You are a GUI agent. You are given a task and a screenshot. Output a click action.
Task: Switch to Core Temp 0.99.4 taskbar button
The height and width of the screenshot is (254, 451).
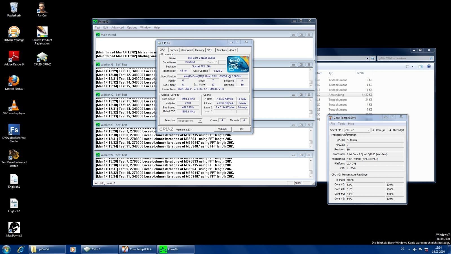[x=138, y=249]
